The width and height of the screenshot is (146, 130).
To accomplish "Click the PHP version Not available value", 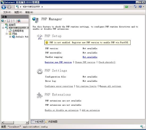I will (90, 48).
